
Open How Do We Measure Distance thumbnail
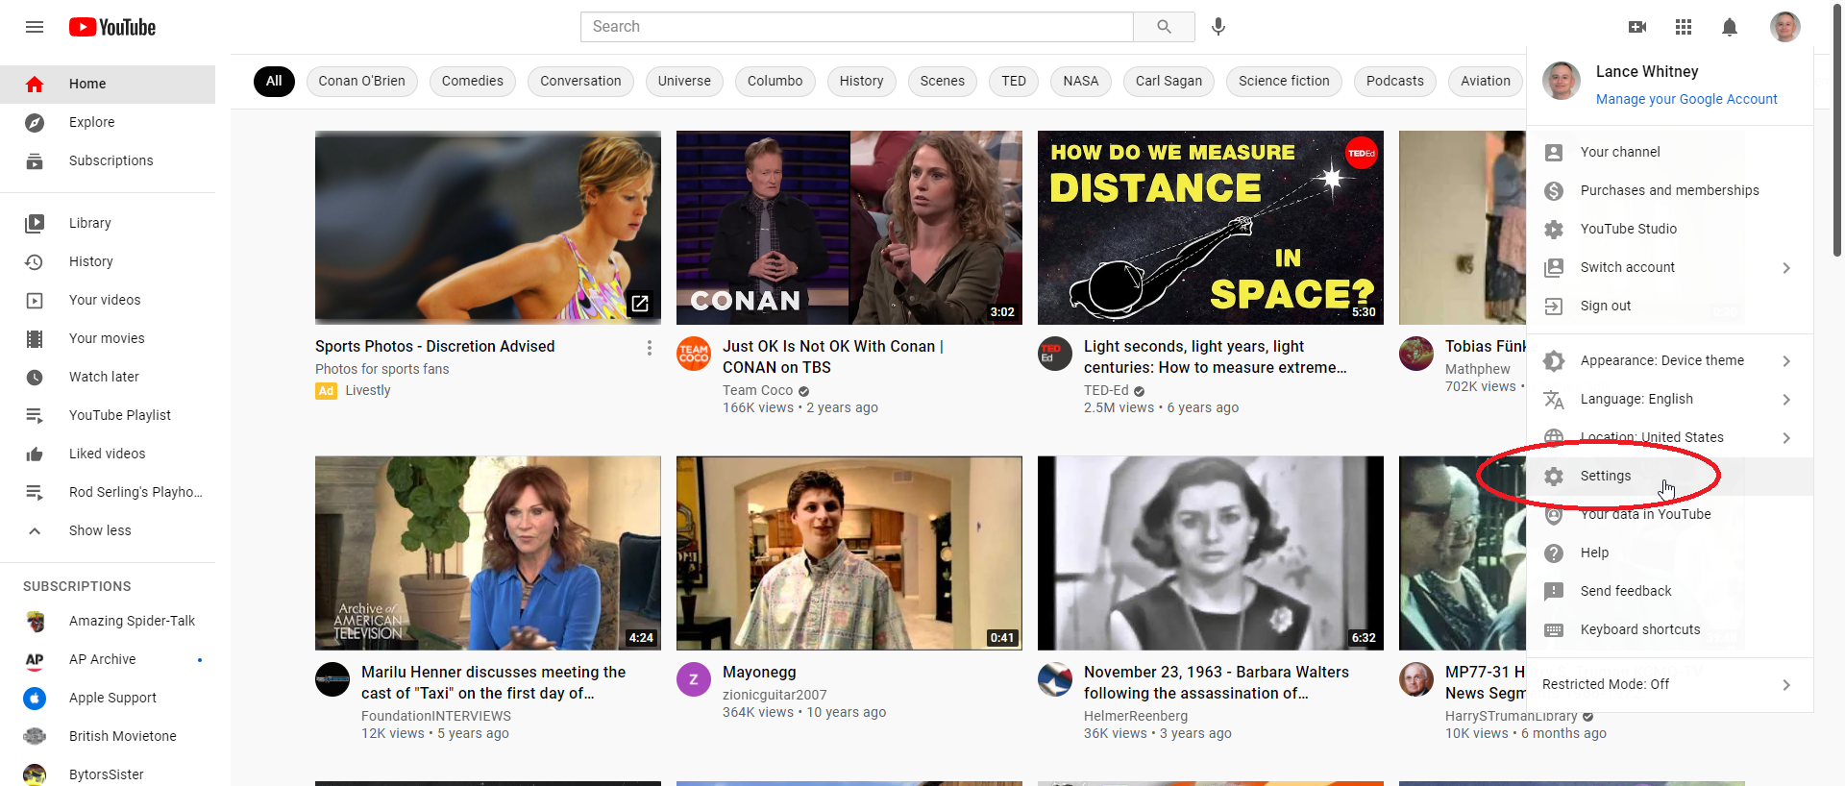[1211, 228]
